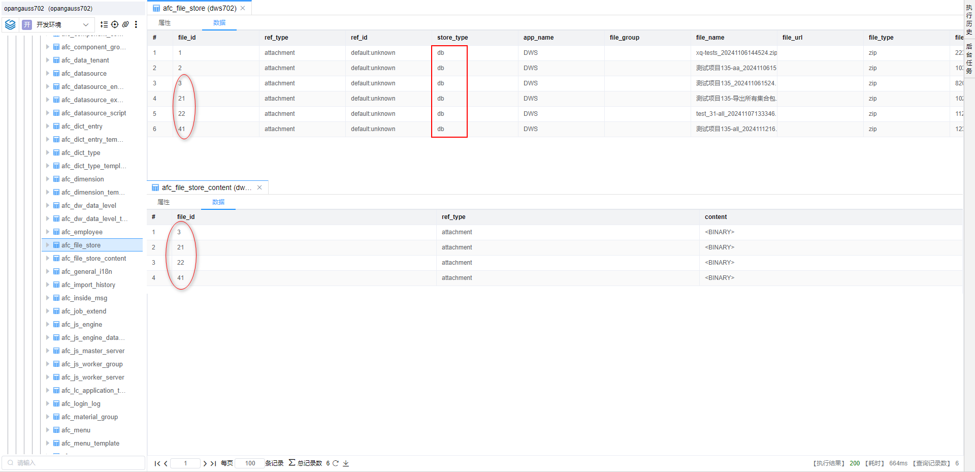The width and height of the screenshot is (975, 472).
Task: Expand the afc_datasource tree node
Action: [x=48, y=73]
